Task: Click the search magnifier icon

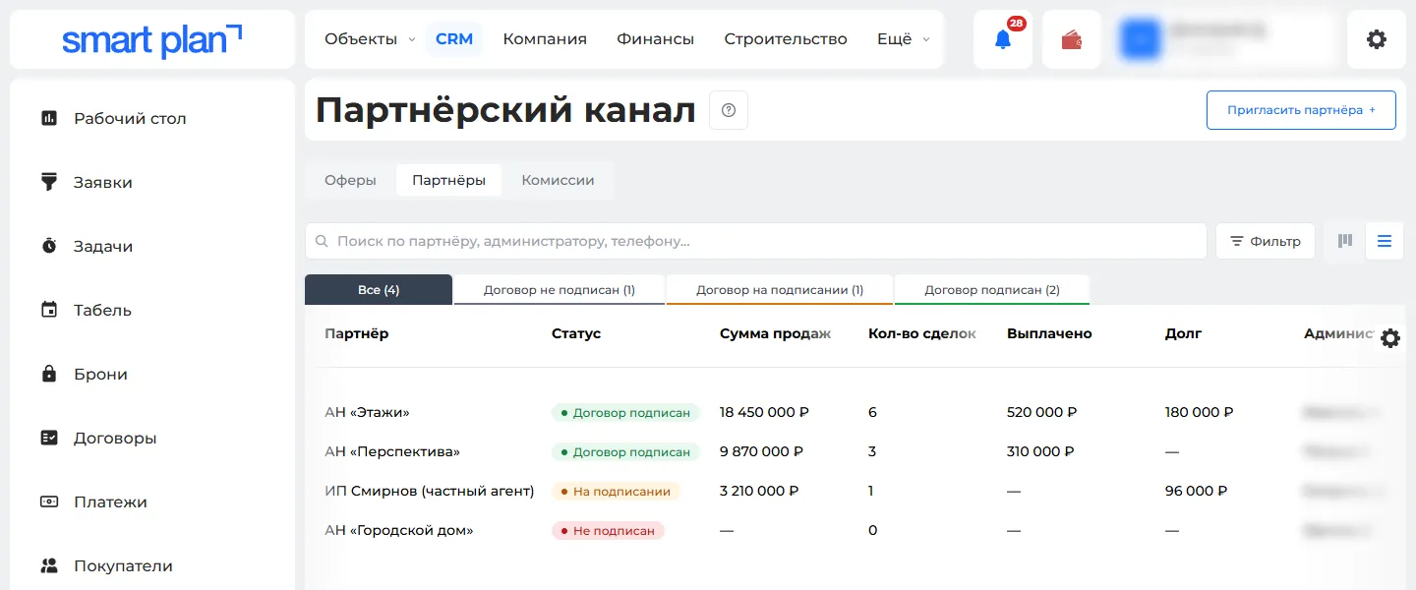Action: click(x=322, y=241)
